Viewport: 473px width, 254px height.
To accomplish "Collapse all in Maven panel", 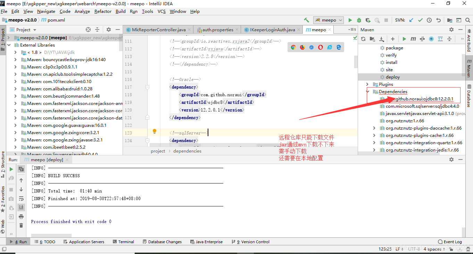I will click(449, 39).
